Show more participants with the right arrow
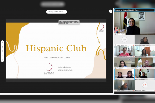Image resolution: width=155 pixels, height=103 pixels. point(154,64)
